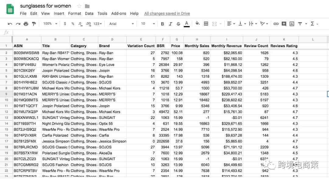Open the zoom 100% dropdown
This screenshot has height=179, width=329.
(x=50, y=24)
